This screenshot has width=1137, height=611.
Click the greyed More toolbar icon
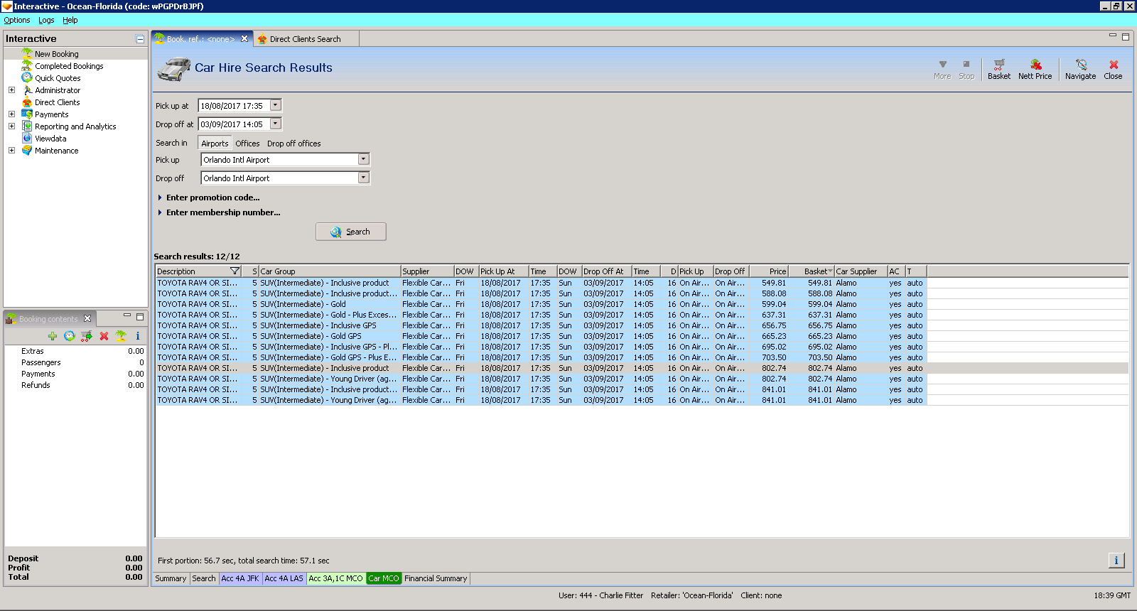[x=942, y=69]
